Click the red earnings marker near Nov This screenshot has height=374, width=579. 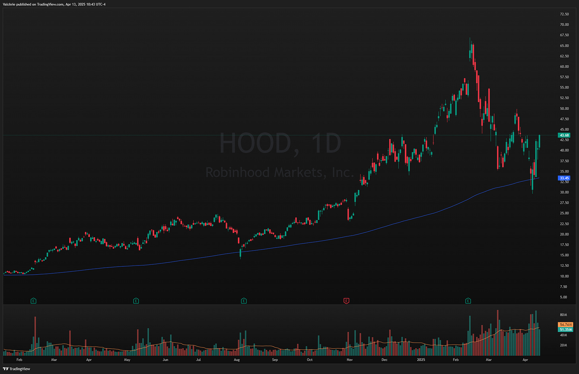pos(346,301)
